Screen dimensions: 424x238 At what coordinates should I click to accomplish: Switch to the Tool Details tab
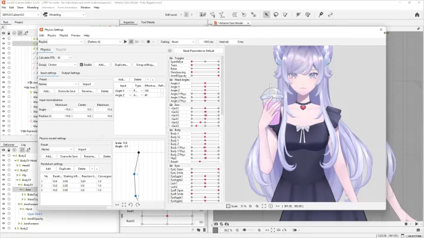pyautogui.click(x=148, y=22)
